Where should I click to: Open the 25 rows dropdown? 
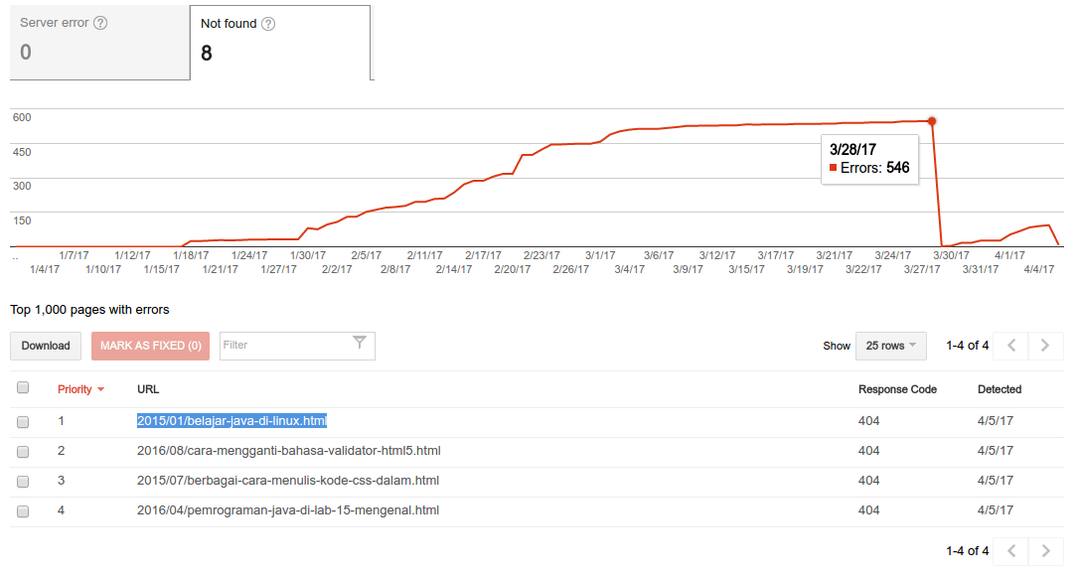coord(890,346)
